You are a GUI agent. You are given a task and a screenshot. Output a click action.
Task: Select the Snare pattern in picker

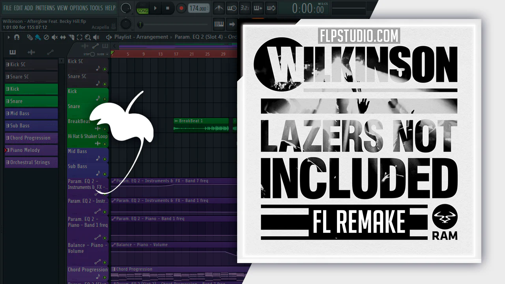31,101
